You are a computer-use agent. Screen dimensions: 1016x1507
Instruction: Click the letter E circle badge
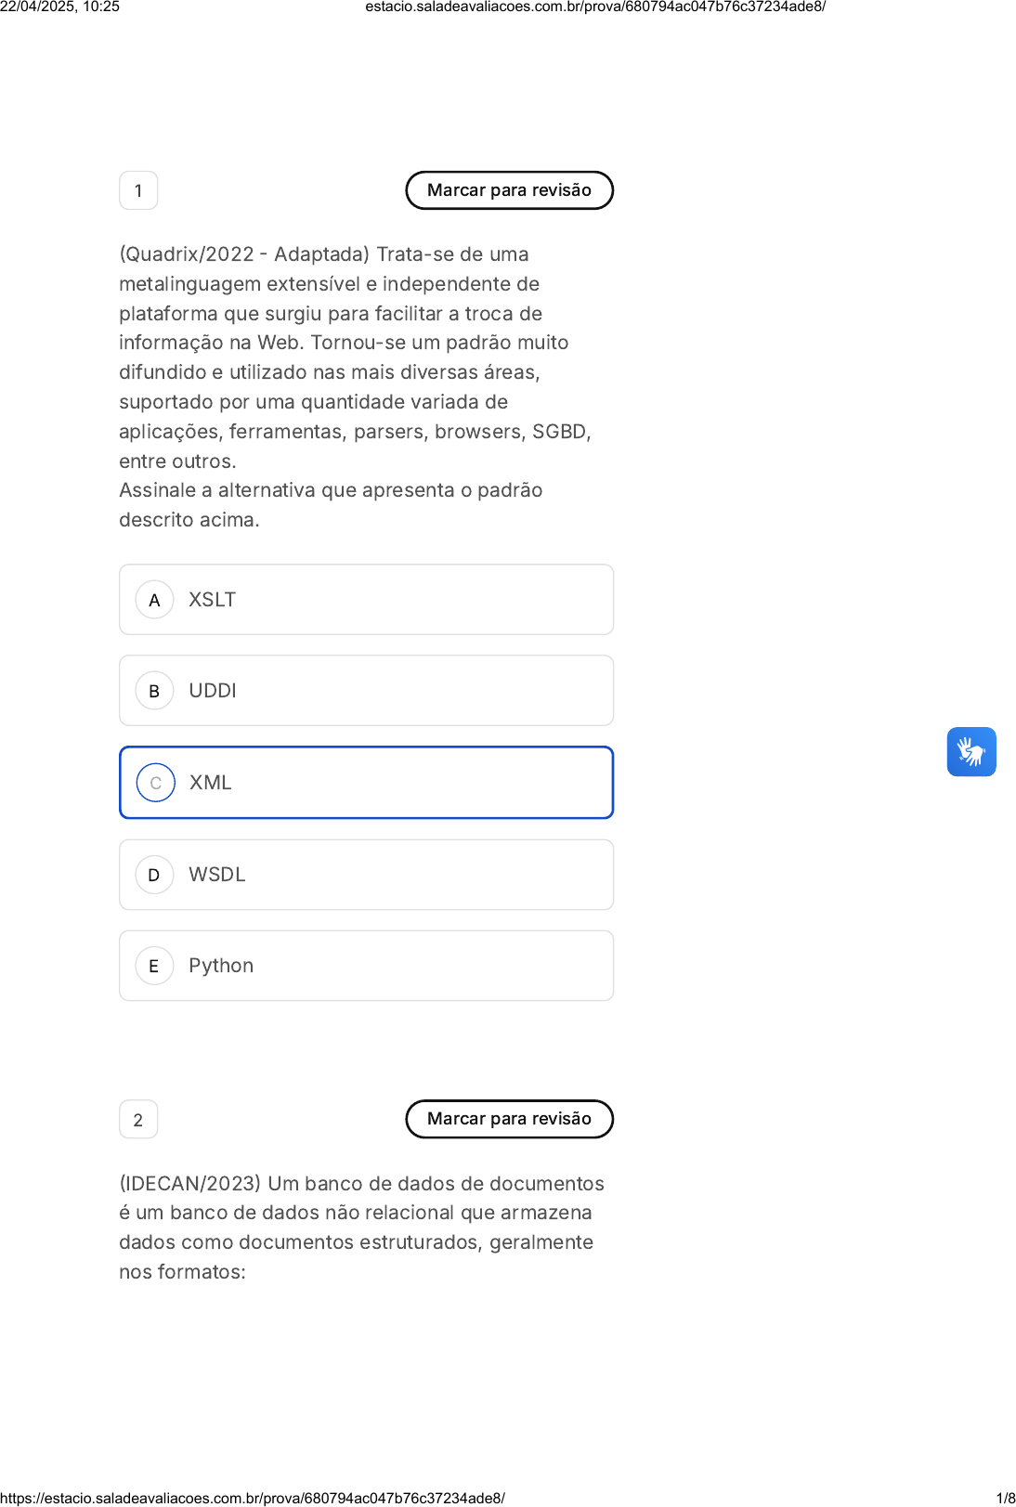pyautogui.click(x=155, y=966)
